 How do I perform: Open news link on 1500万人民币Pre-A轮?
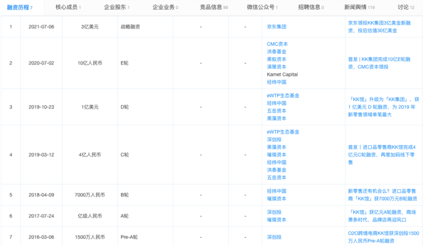click(383, 237)
